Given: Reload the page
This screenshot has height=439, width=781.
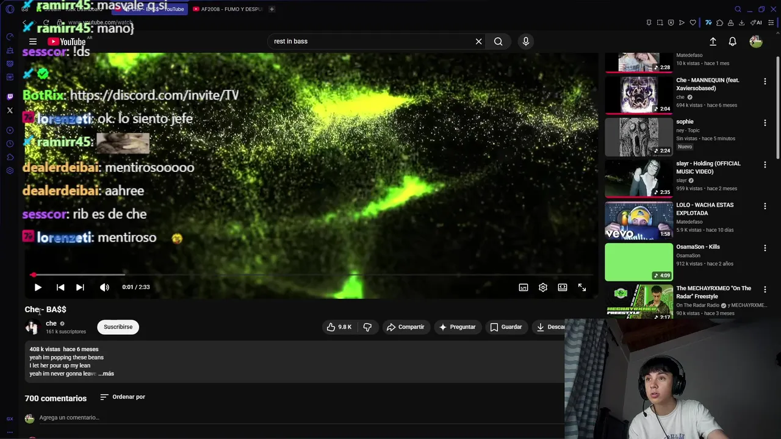Looking at the screenshot, I should click(46, 23).
